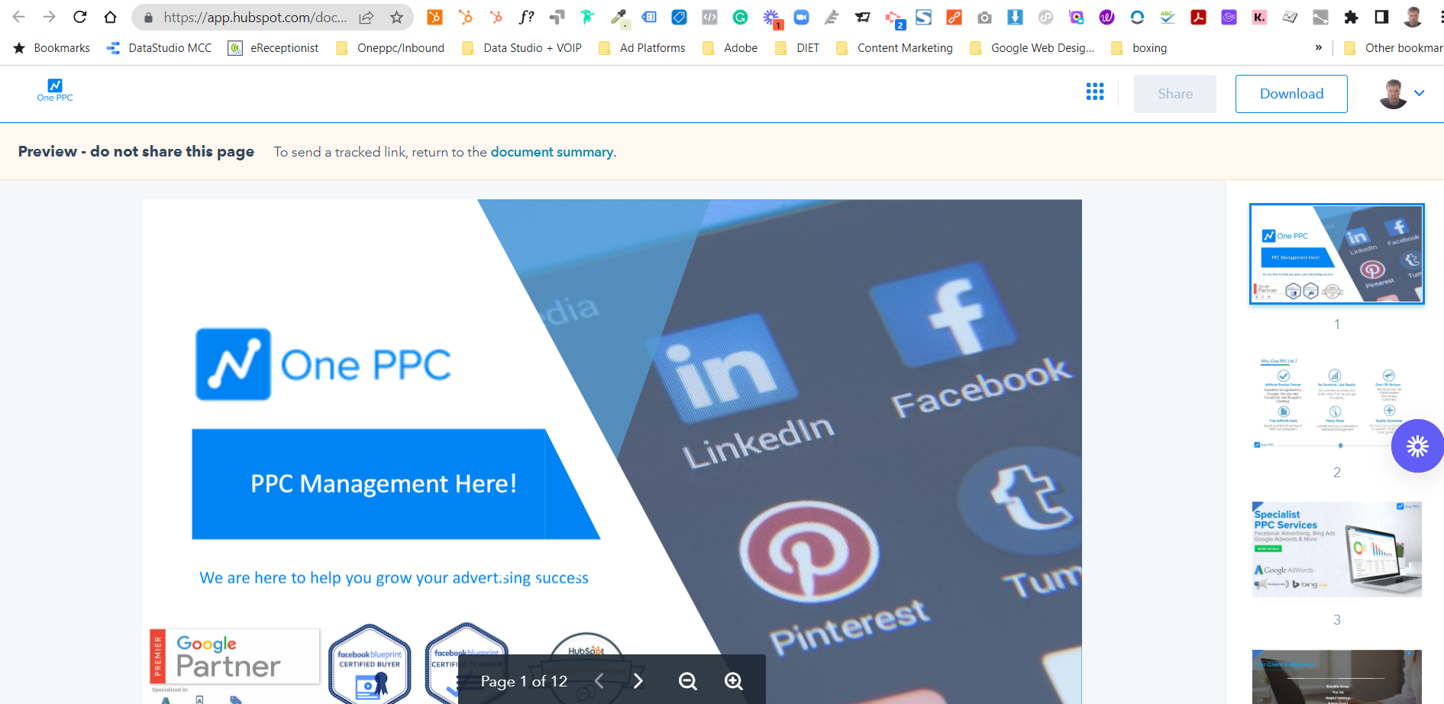Open the HubSpot apps grid icon
Image resolution: width=1444 pixels, height=704 pixels.
tap(1095, 92)
